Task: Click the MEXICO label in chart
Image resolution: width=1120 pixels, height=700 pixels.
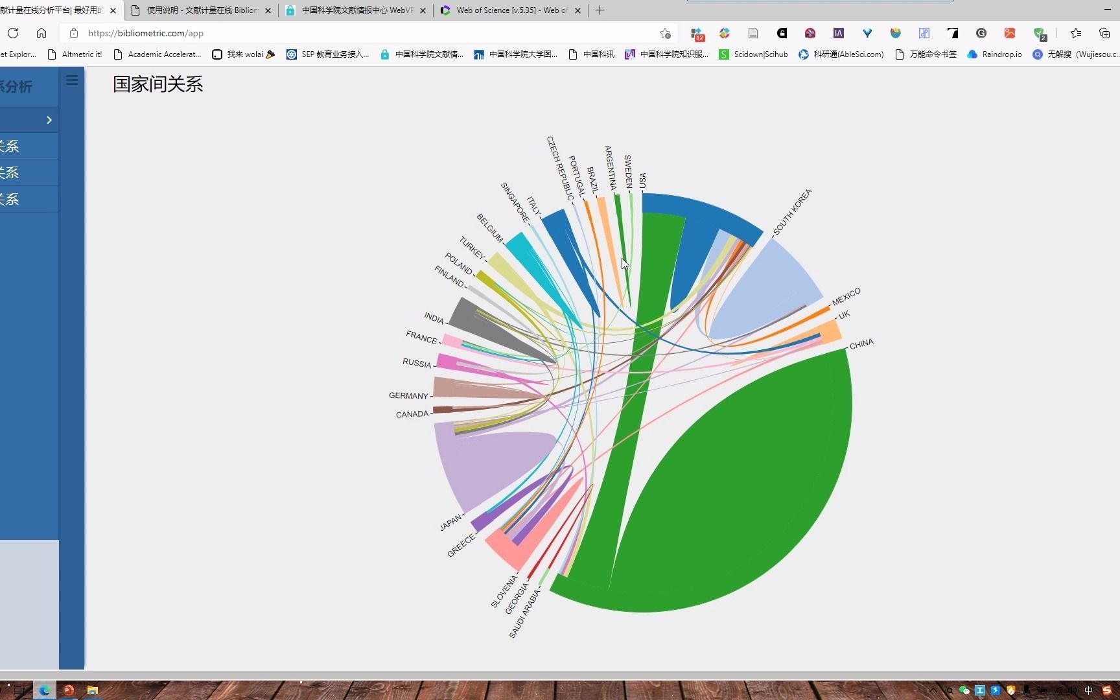Action: click(x=846, y=296)
